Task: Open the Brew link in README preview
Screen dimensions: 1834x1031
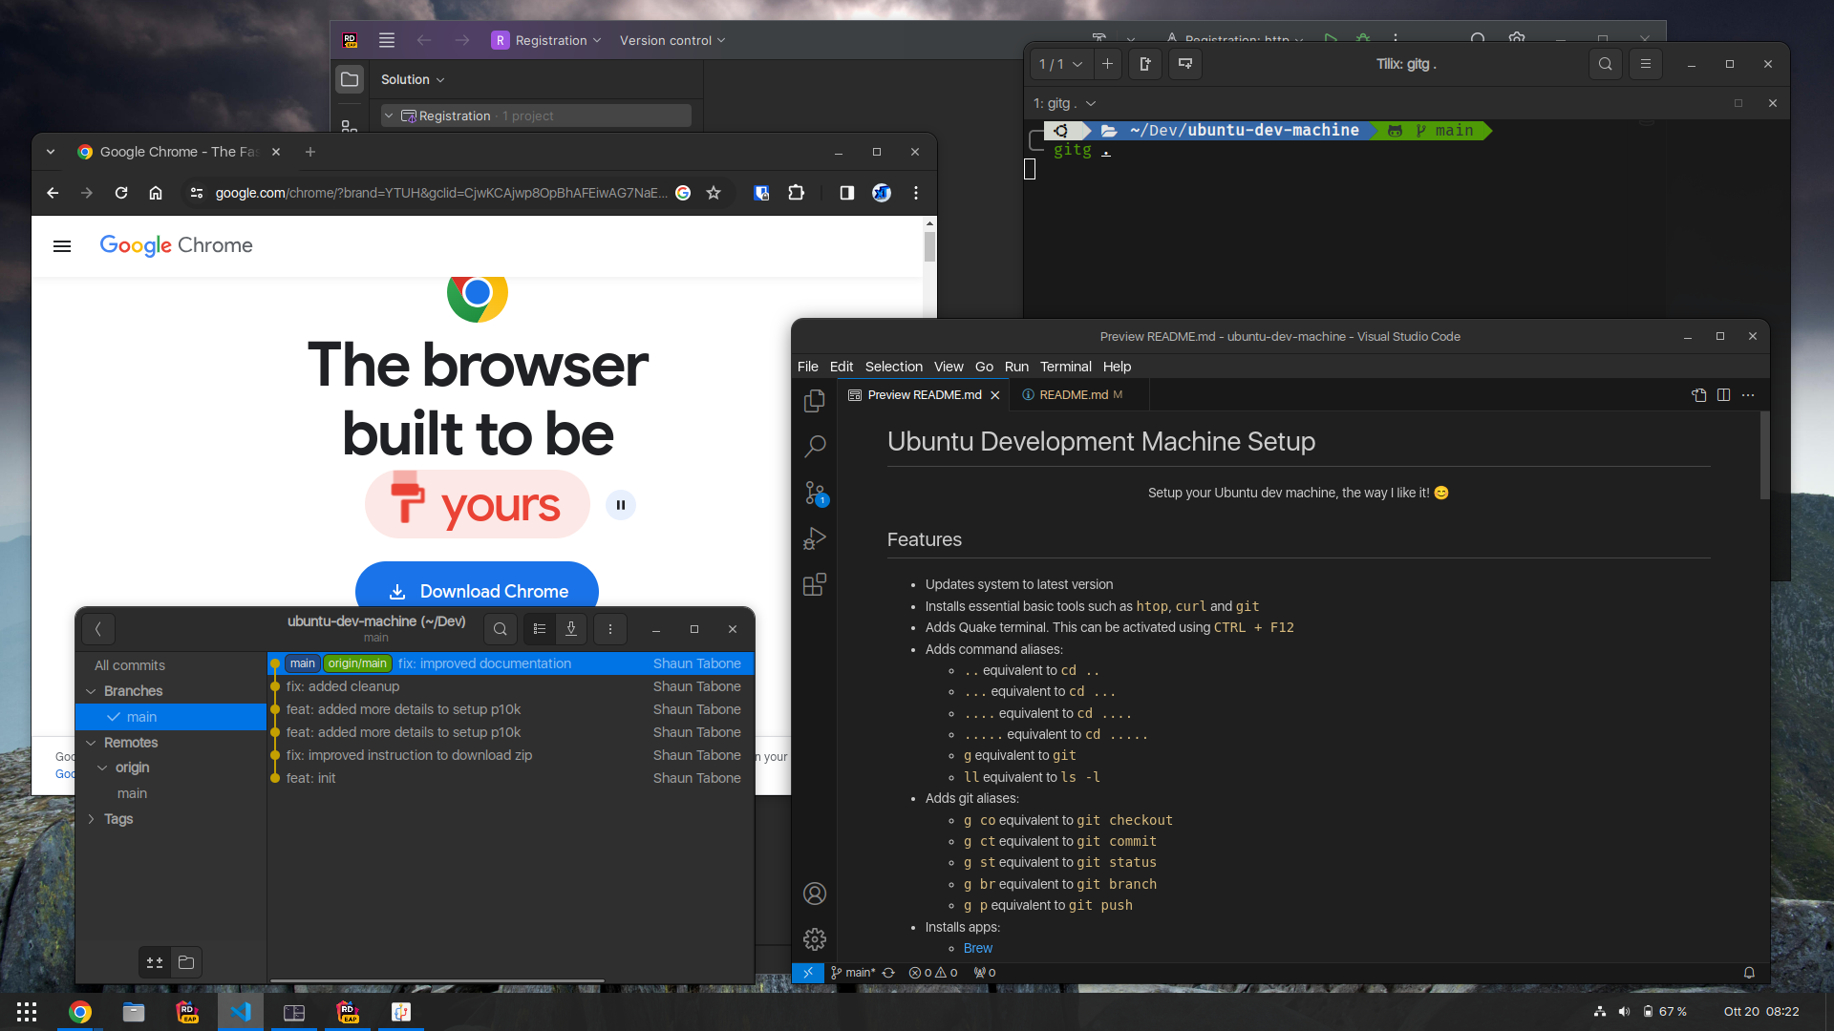Action: click(977, 948)
